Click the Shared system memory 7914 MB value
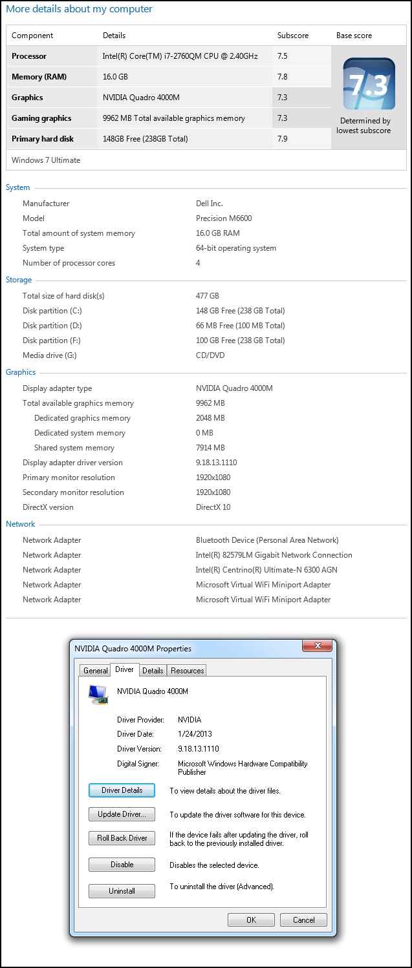412x968 pixels. (x=210, y=448)
